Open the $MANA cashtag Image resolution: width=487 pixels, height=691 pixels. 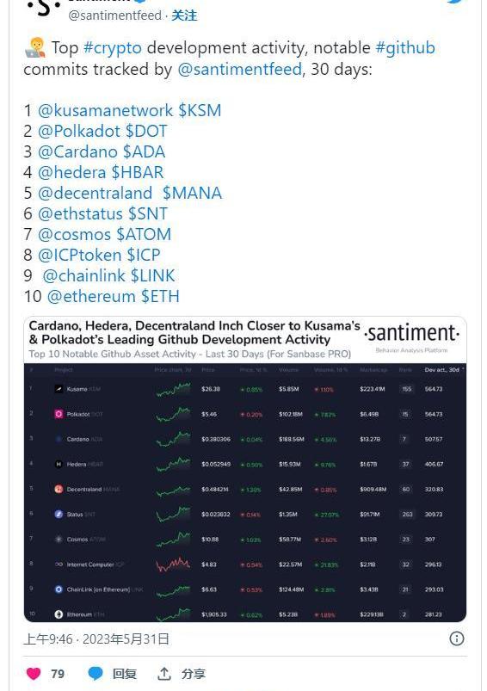(x=192, y=193)
